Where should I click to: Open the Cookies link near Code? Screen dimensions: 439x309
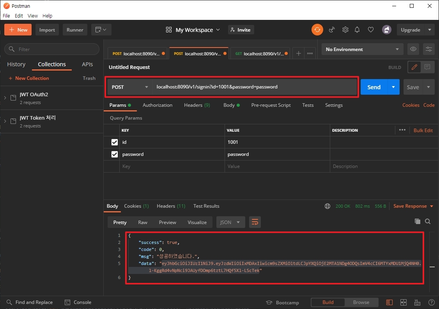click(411, 105)
